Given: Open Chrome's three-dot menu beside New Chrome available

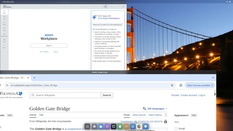Looking at the screenshot, I should point(212,85).
